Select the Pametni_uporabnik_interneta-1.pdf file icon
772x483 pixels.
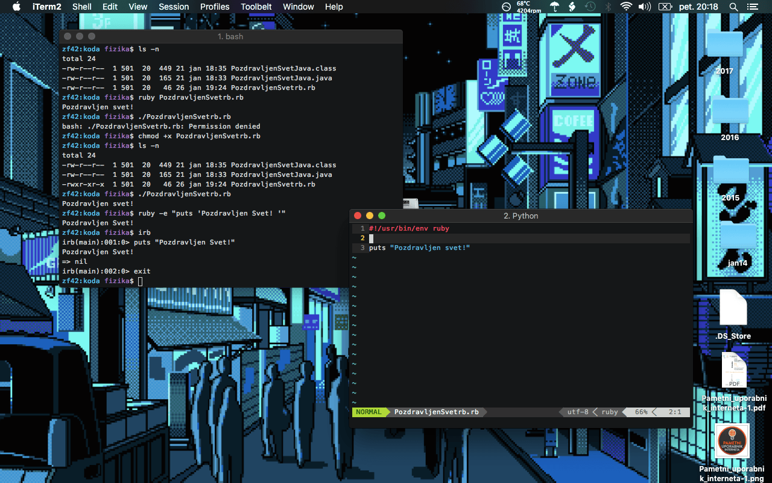pos(734,370)
